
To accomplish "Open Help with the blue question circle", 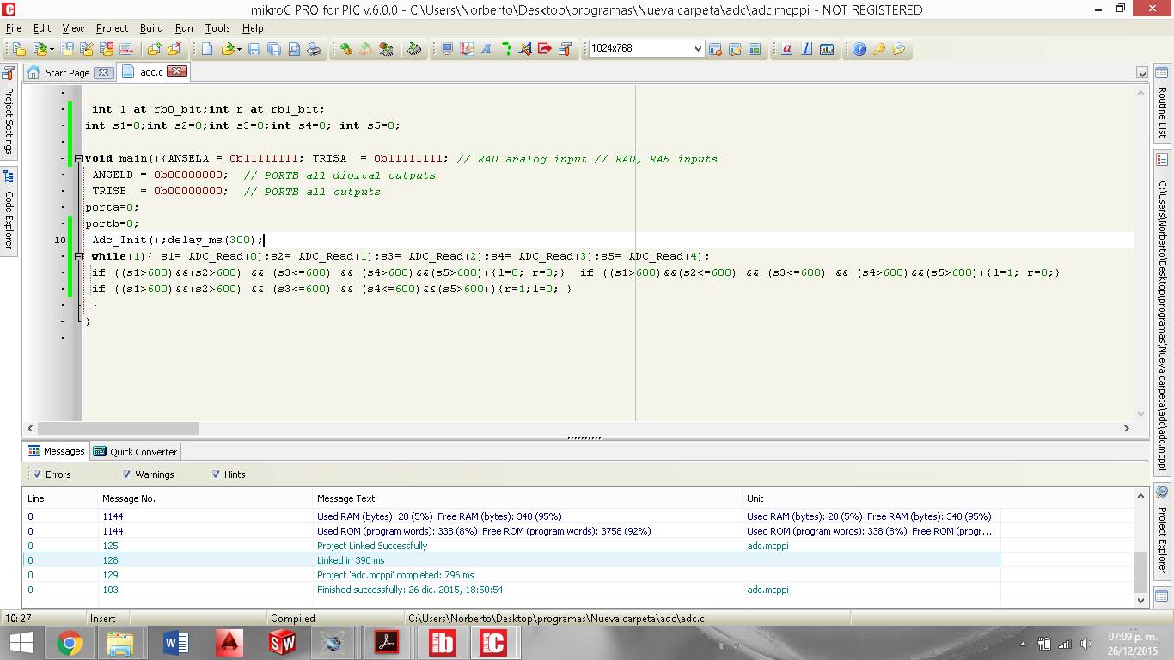I will coord(859,49).
